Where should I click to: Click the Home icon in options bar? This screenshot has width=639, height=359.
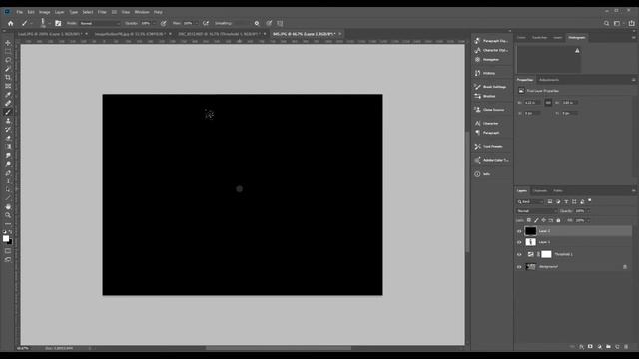coord(11,23)
